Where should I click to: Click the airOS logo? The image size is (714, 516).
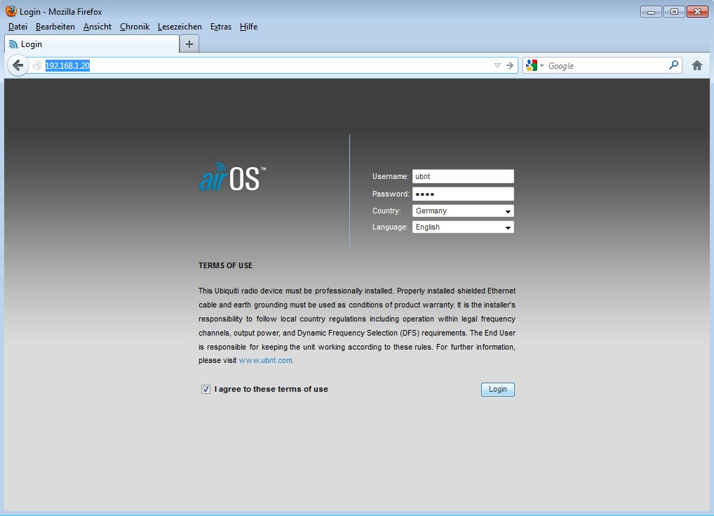tap(232, 177)
